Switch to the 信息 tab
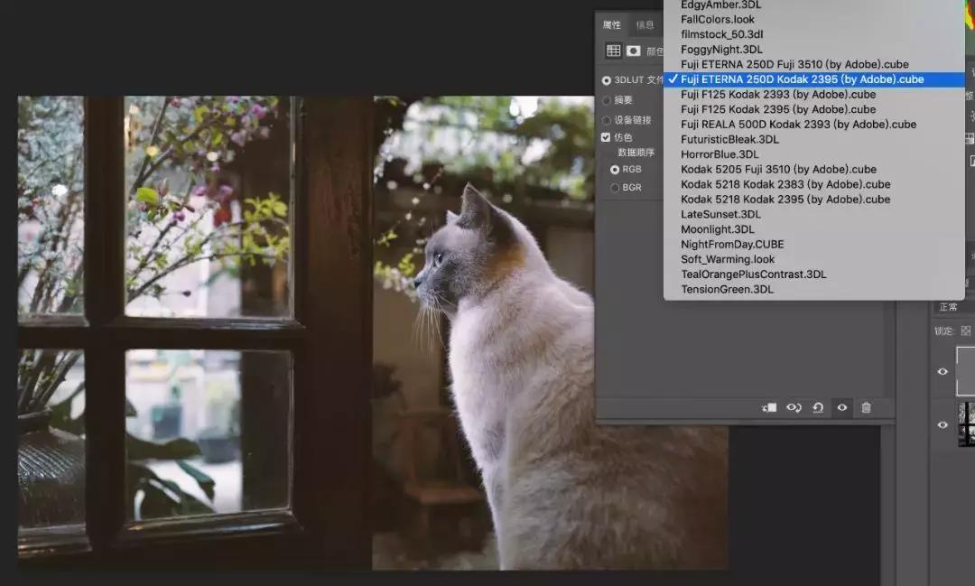975x586 pixels. pos(645,25)
